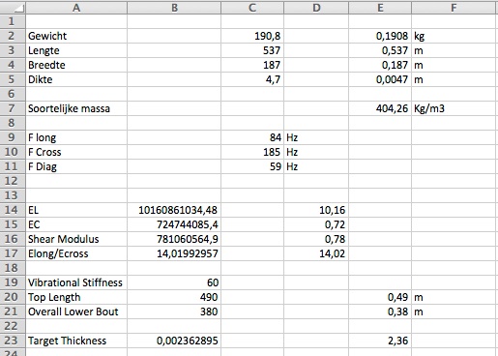Screen dimensions: 498x356
Task: Select column A header
Action: pos(76,8)
